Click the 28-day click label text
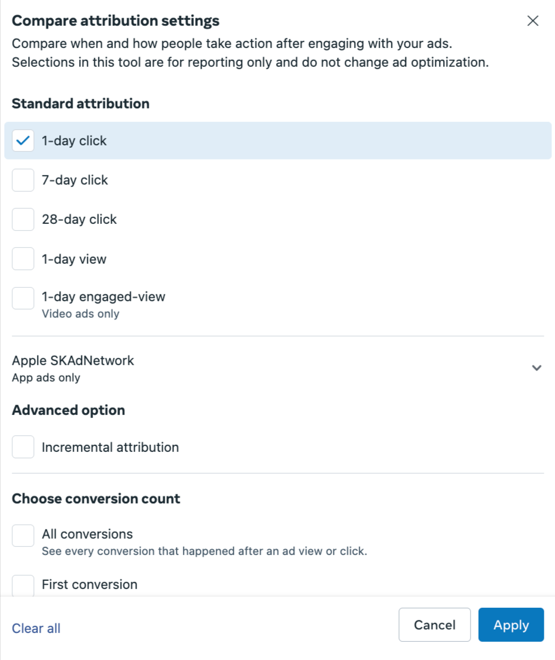 pyautogui.click(x=79, y=219)
